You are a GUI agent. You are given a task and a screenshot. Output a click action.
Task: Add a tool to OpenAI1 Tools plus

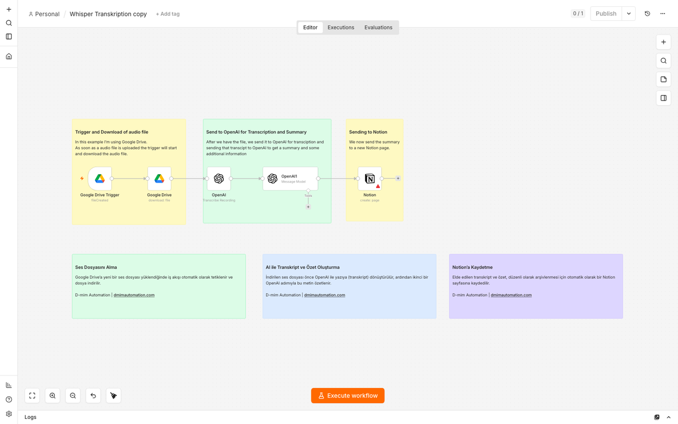[308, 207]
